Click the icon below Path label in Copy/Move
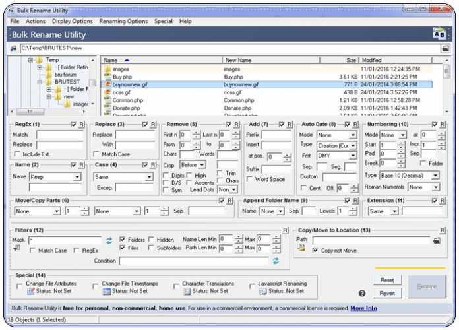 (x=301, y=248)
